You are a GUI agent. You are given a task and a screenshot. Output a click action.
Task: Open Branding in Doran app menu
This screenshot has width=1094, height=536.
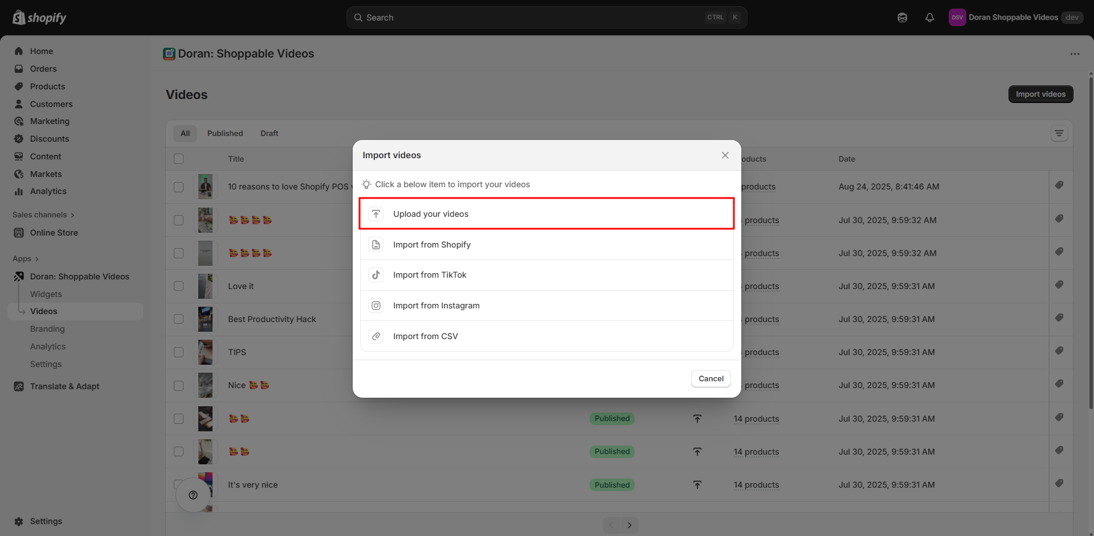coord(47,329)
